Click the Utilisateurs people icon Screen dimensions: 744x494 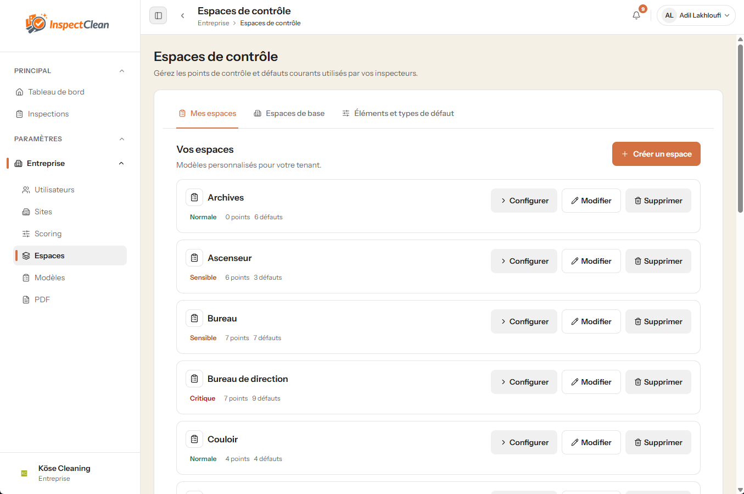coord(25,190)
